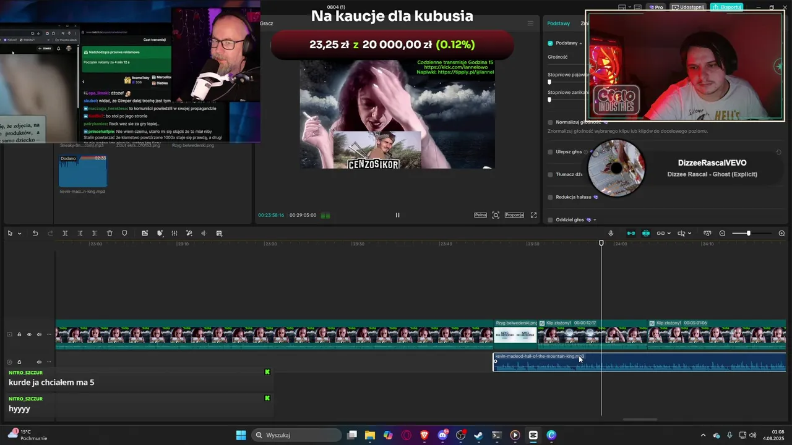Delete the left side of playhead split

(x=80, y=233)
